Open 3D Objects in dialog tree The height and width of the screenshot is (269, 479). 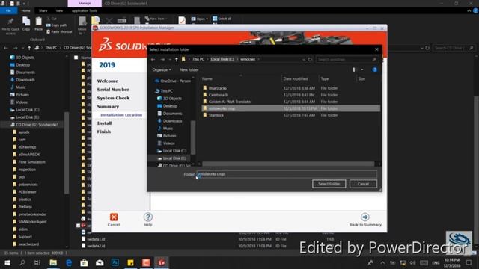[x=170, y=99]
